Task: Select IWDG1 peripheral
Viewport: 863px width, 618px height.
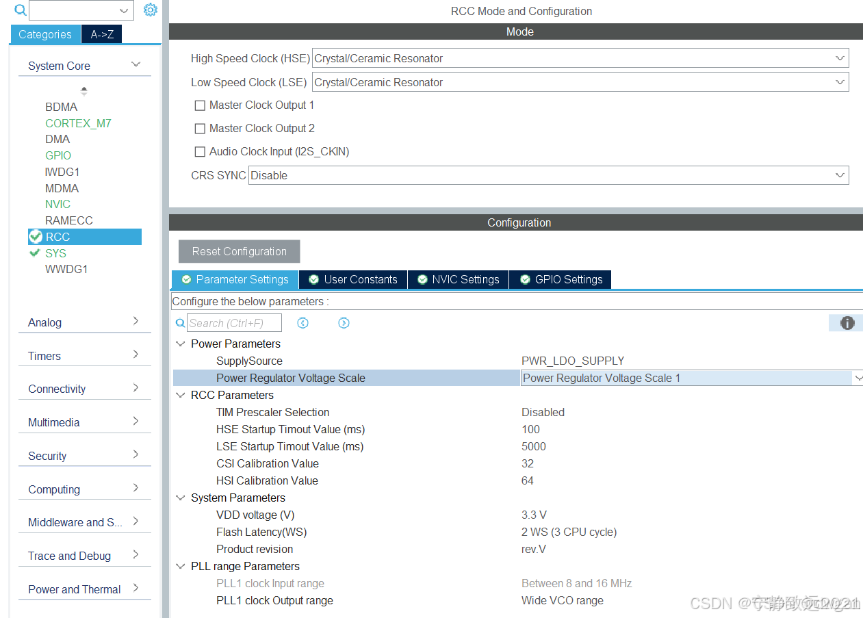Action: pyautogui.click(x=62, y=172)
